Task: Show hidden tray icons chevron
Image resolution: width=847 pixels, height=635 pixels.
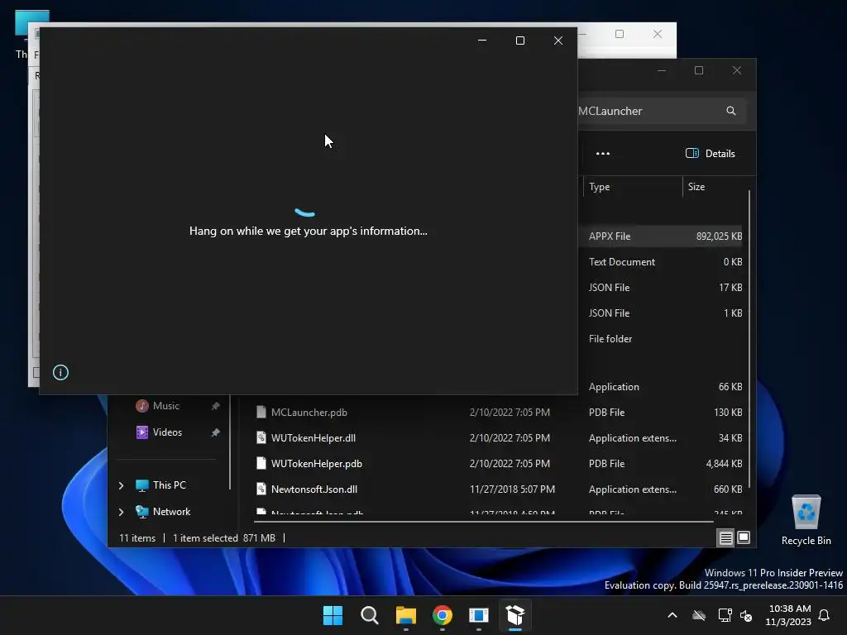Action: pyautogui.click(x=672, y=615)
